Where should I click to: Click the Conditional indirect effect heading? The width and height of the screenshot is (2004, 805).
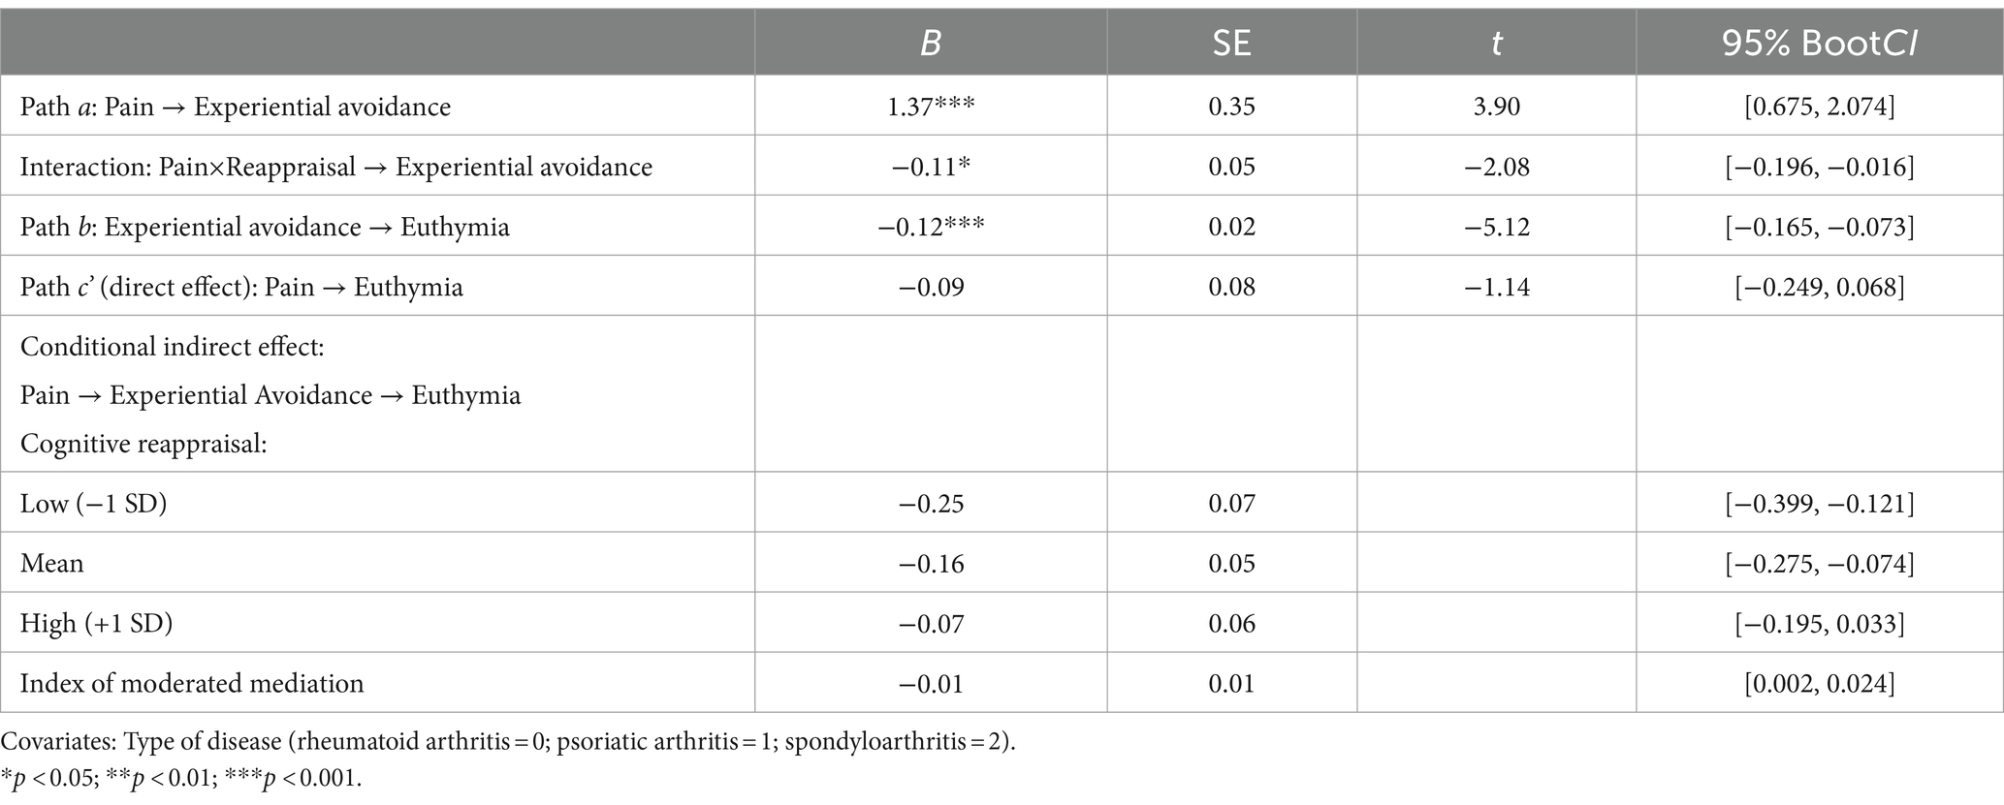(173, 347)
